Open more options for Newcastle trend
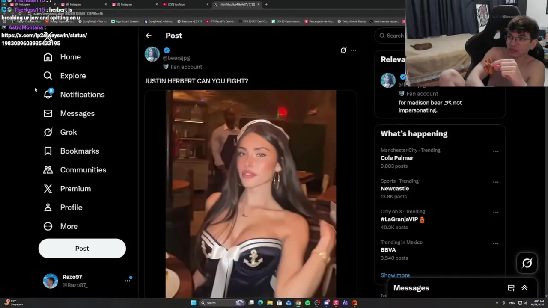 [496, 182]
